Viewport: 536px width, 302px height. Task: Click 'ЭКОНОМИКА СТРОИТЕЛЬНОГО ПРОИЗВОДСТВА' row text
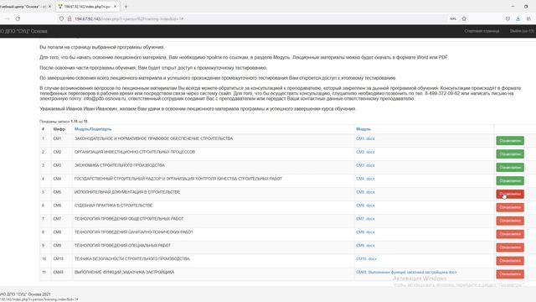pyautogui.click(x=119, y=165)
